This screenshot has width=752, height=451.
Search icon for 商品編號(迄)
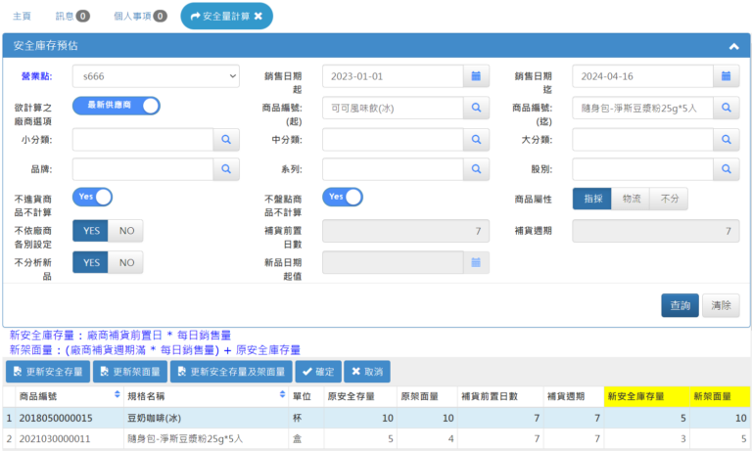click(x=727, y=108)
